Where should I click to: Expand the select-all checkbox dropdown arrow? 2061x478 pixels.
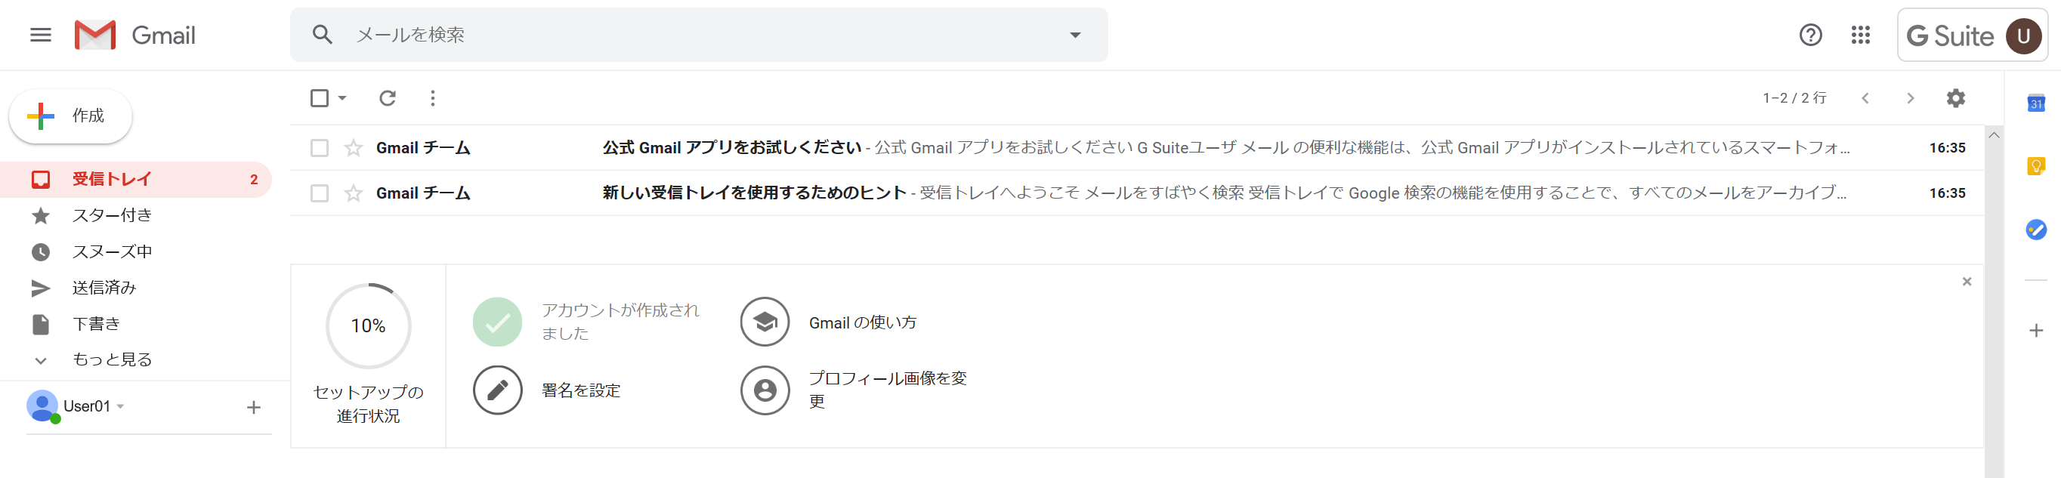342,98
